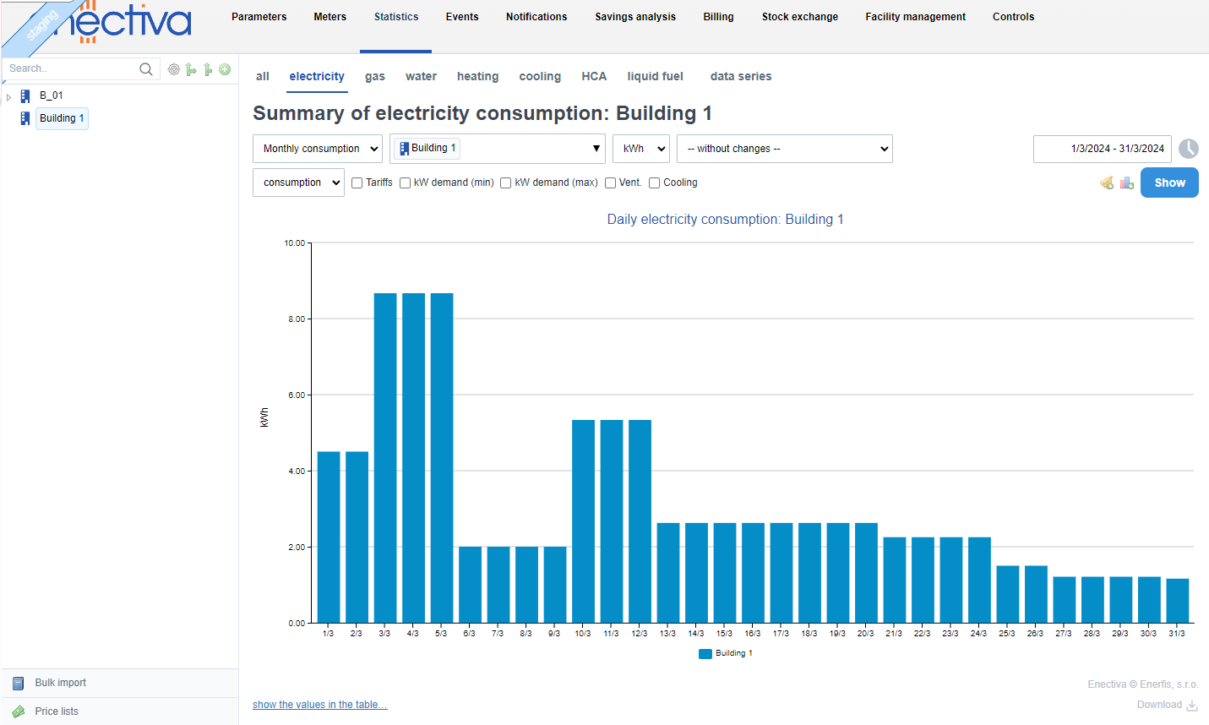The image size is (1209, 725).
Task: Click the bell with plus icon
Action: pyautogui.click(x=1107, y=183)
